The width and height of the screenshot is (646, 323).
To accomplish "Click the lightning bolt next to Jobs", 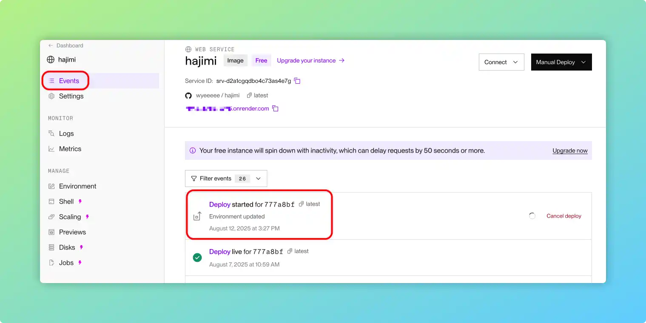I will pyautogui.click(x=80, y=263).
